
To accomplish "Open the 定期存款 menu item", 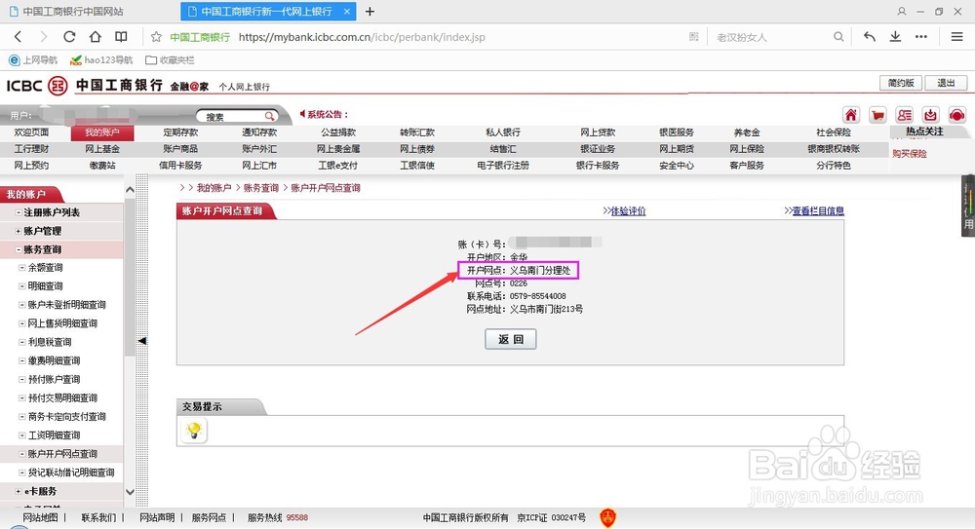I will 180,132.
